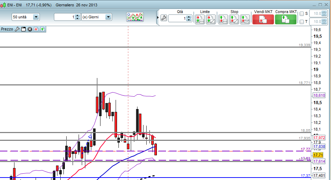This screenshot has width=331, height=180.
Task: Click the 18,05 horizontal line label
Action: [306, 131]
